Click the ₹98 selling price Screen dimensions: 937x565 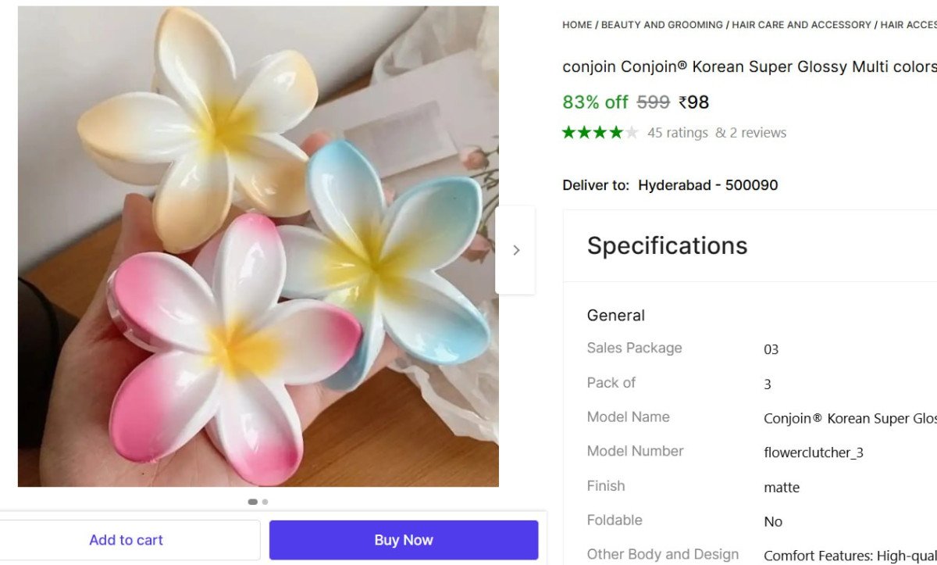[x=693, y=102]
